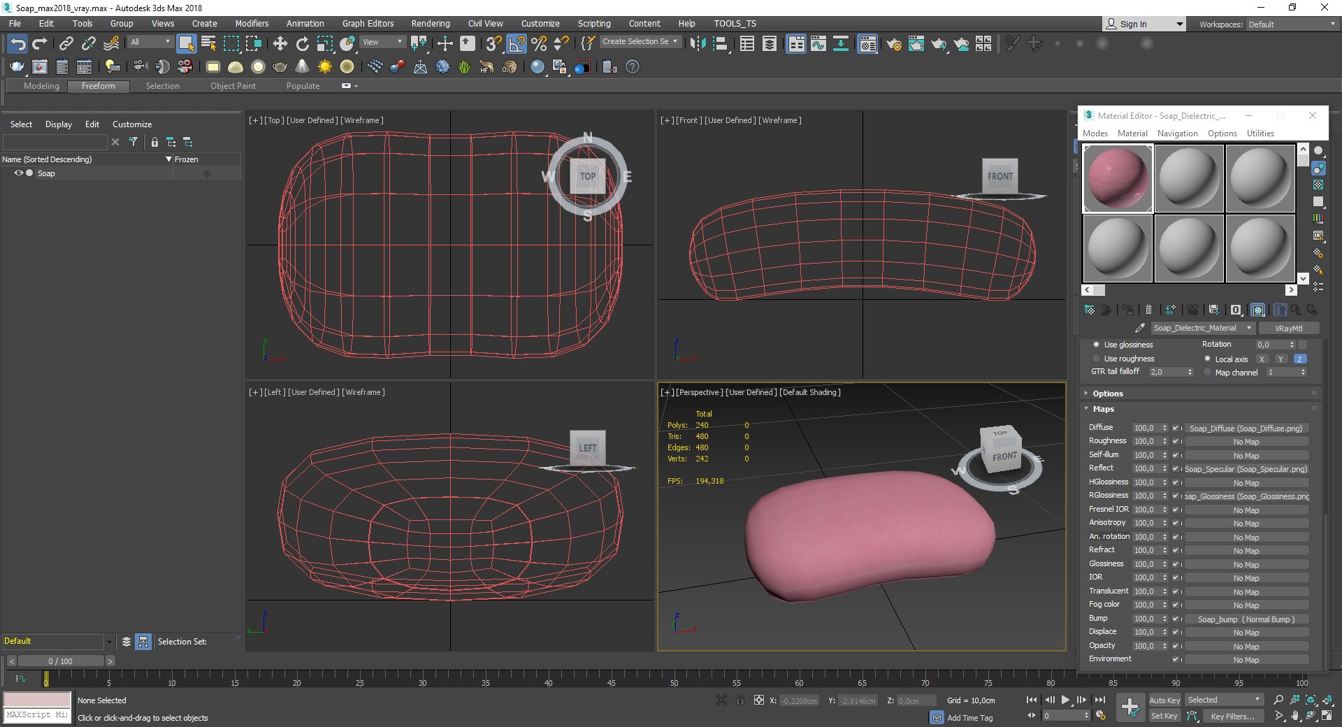Open the Rendered Frame Window icon

tap(916, 43)
